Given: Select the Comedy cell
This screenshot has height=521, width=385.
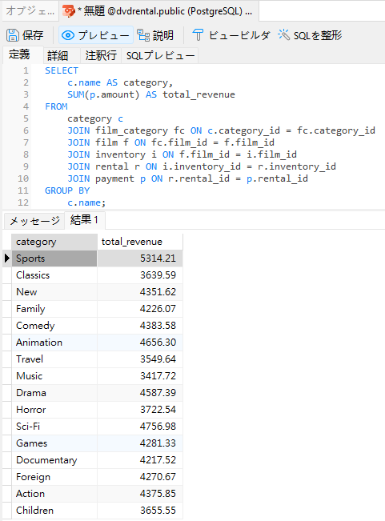Looking at the screenshot, I should click(x=54, y=326).
